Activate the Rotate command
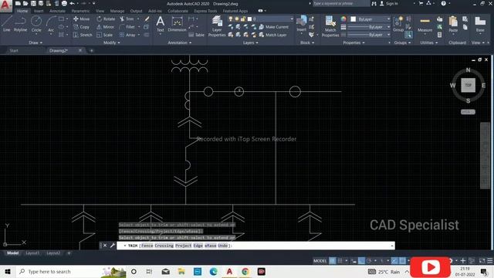This screenshot has height=278, width=494. coord(106,19)
